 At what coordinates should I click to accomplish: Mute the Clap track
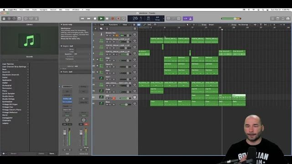click(x=107, y=61)
